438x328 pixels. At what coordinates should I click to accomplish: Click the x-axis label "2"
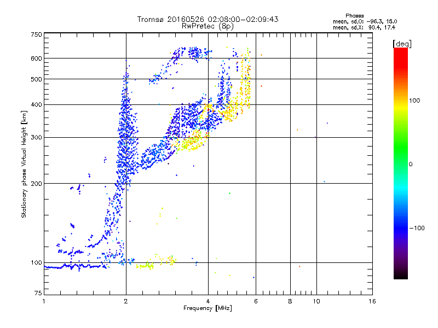coord(126,301)
